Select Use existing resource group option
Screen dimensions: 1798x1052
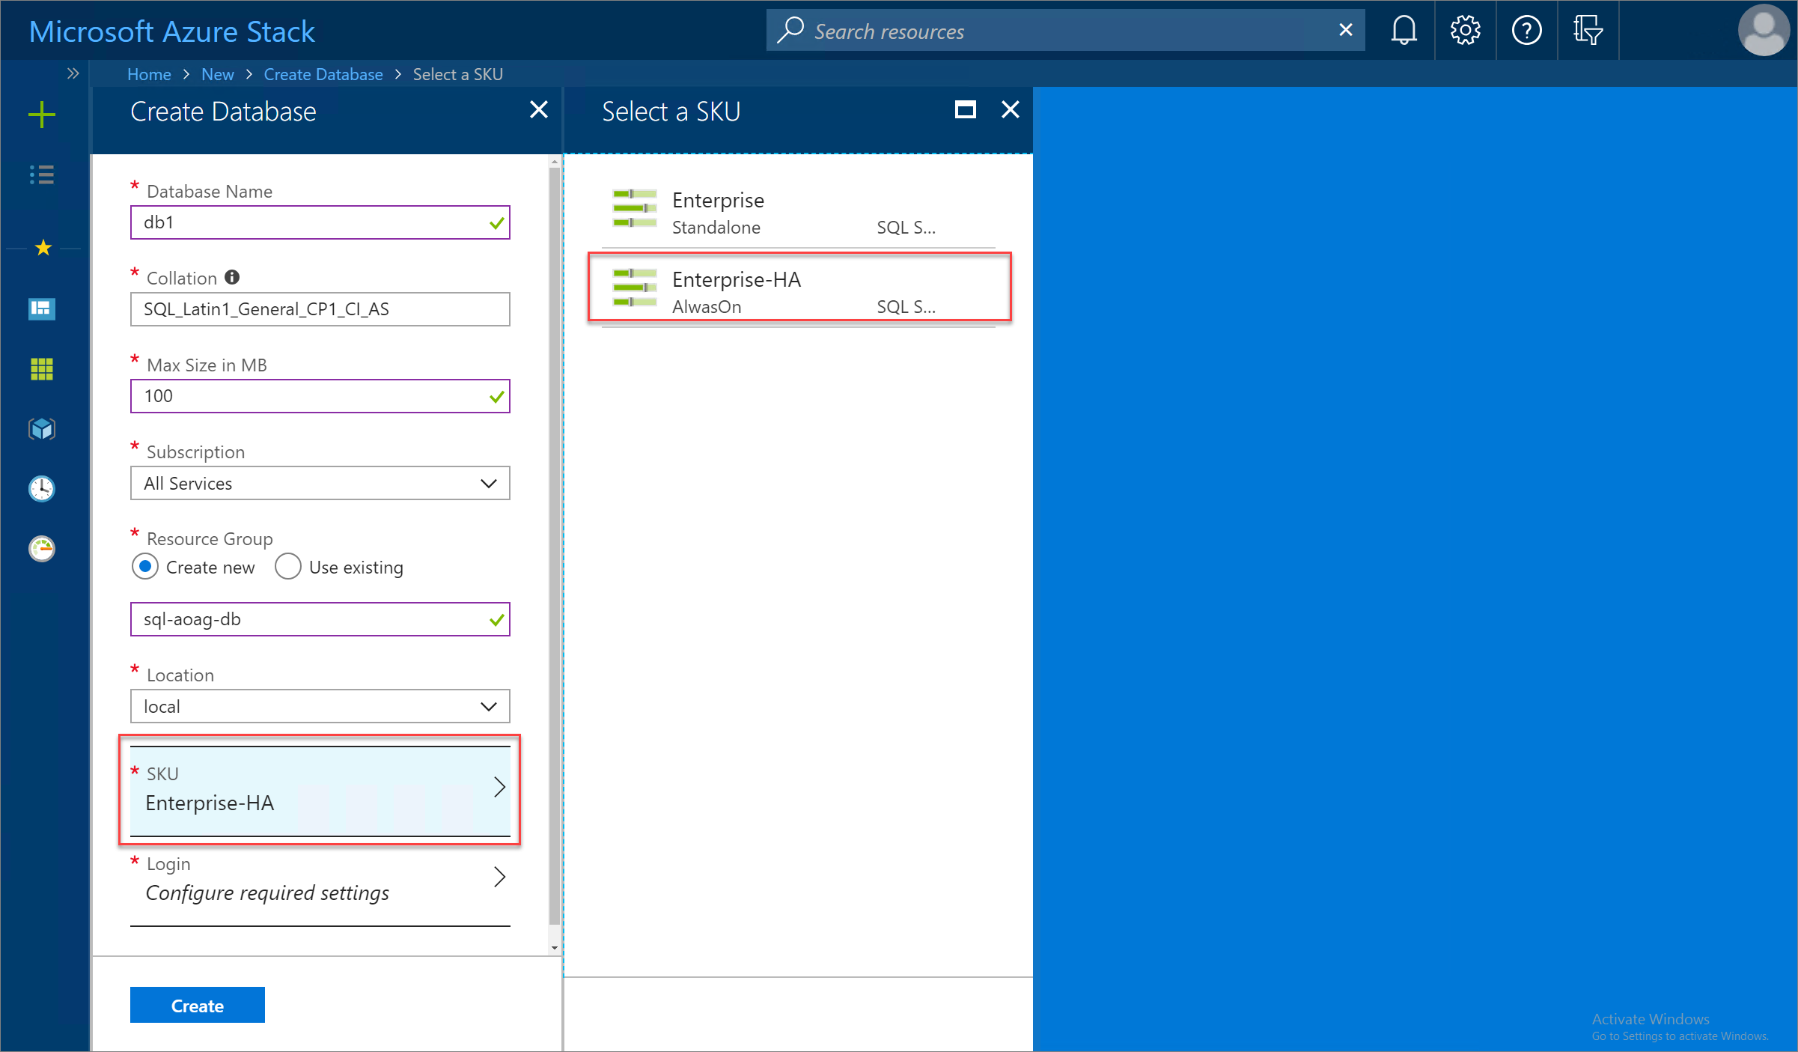pos(285,568)
